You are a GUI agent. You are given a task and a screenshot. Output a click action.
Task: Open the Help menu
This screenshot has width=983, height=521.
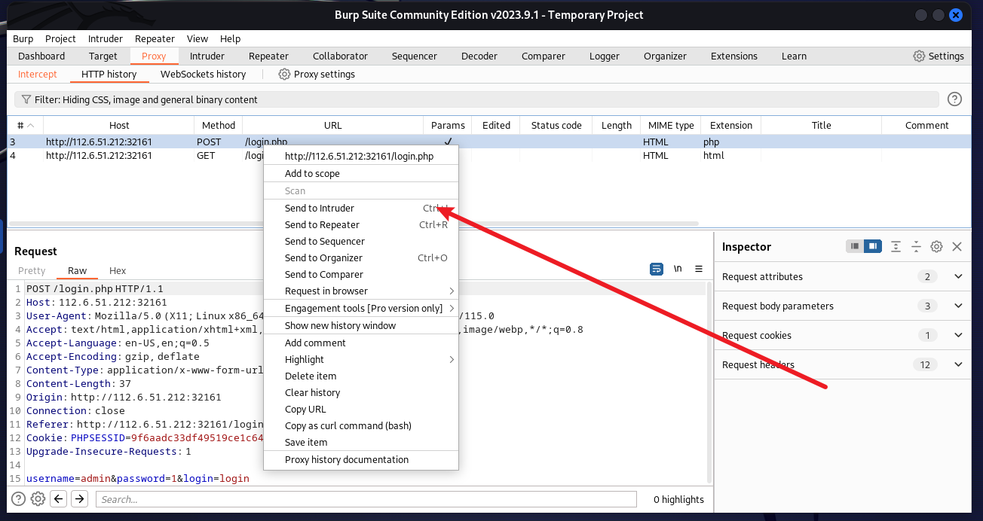231,38
